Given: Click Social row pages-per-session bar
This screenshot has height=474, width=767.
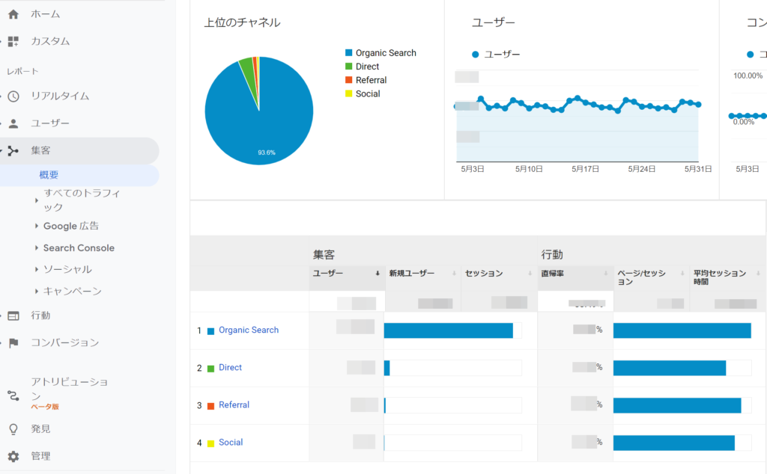Looking at the screenshot, I should click(x=674, y=443).
